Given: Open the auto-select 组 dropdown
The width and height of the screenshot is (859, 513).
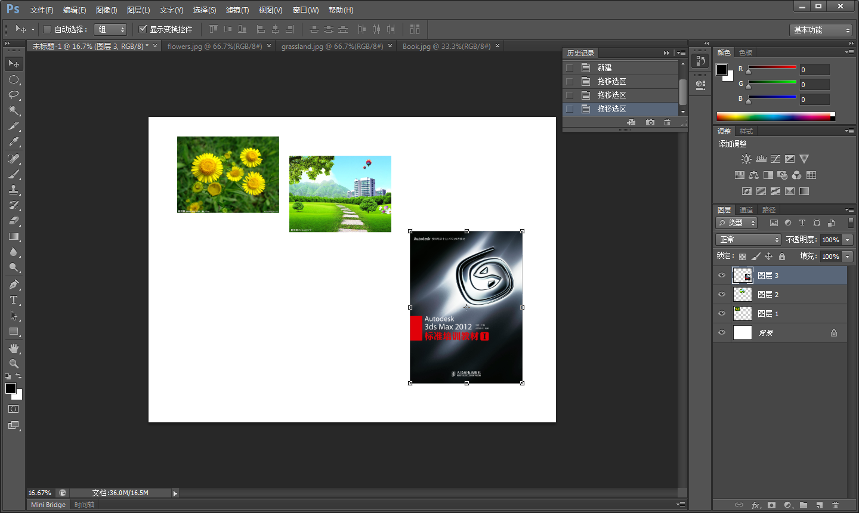Looking at the screenshot, I should point(111,29).
